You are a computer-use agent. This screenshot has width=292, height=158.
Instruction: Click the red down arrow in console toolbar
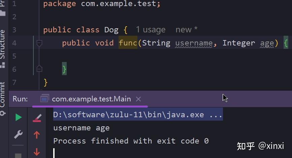click(37, 152)
